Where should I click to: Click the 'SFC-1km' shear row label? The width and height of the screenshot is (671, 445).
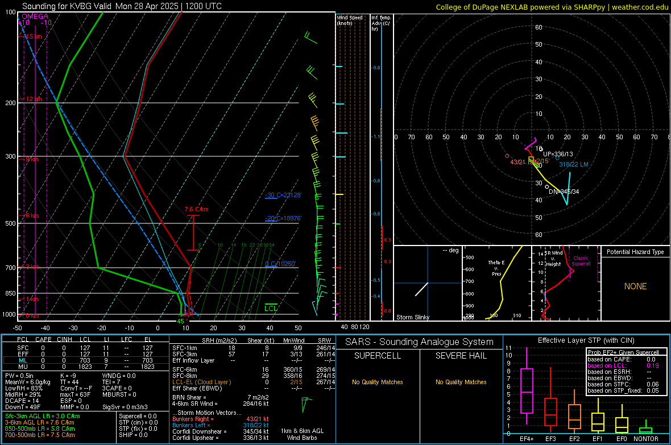tap(184, 348)
